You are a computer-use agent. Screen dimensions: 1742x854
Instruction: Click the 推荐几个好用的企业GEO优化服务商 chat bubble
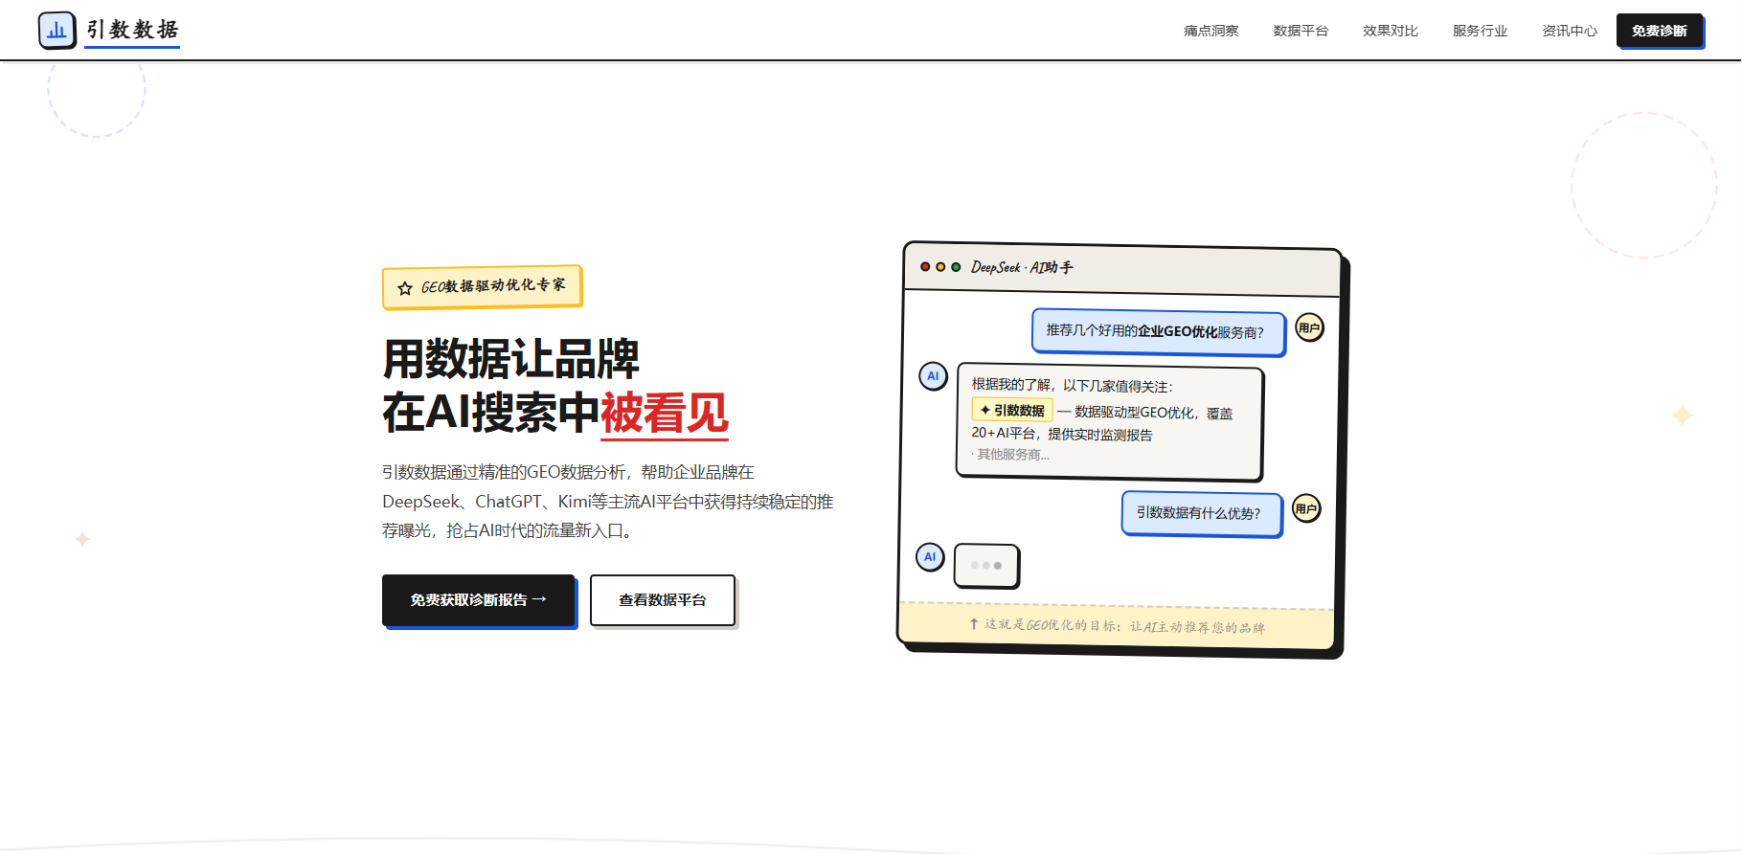click(1158, 331)
